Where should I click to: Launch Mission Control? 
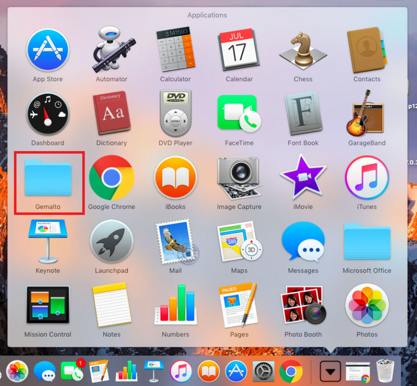tap(48, 305)
